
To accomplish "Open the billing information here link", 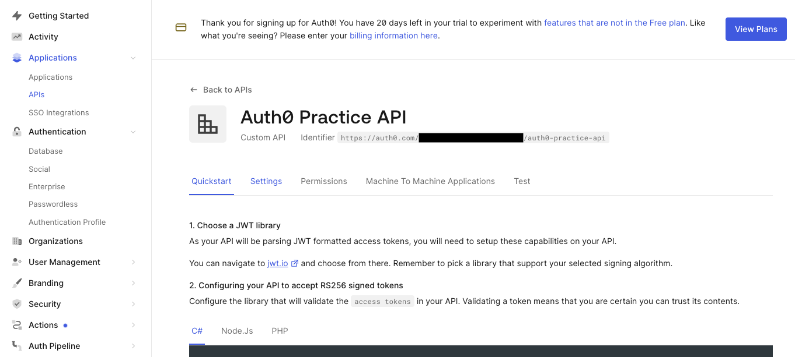I will (x=393, y=35).
